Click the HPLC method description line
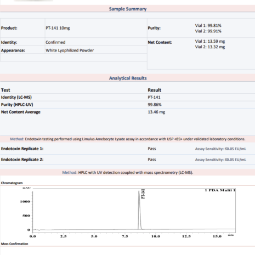The width and height of the screenshot is (255, 255). click(x=128, y=173)
